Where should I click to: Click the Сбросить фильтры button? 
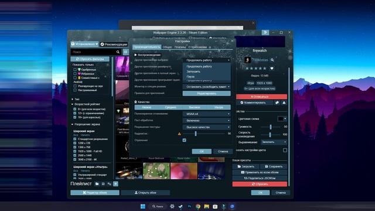(90, 59)
